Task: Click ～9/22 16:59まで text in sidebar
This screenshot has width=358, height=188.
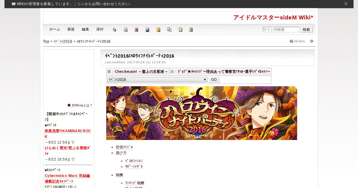Action: pos(60,159)
